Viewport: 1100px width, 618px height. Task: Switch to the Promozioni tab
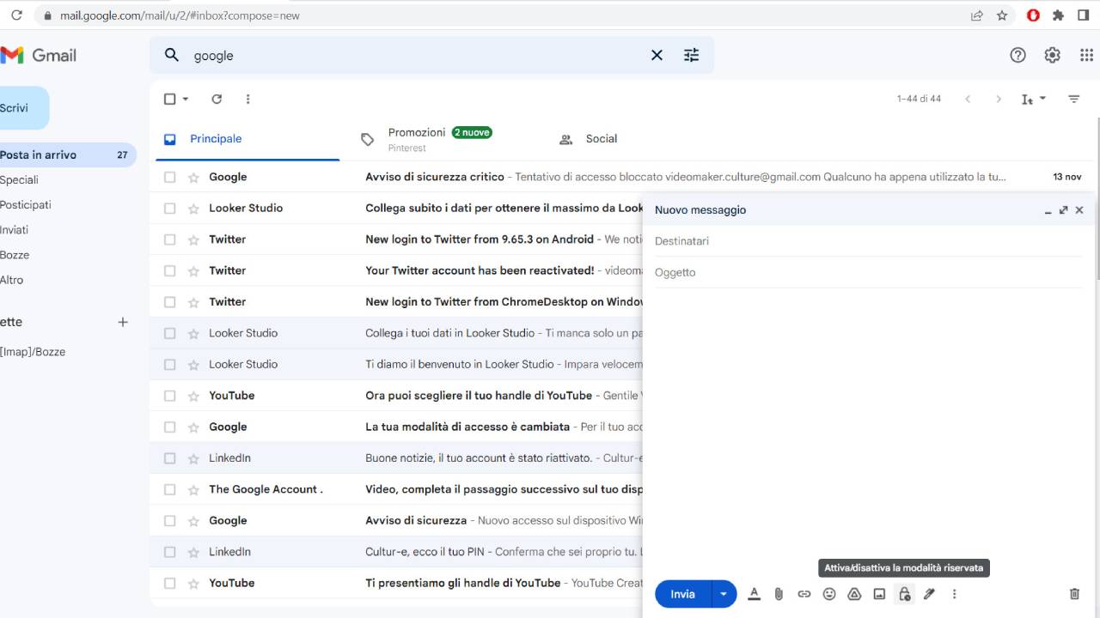[x=439, y=139]
